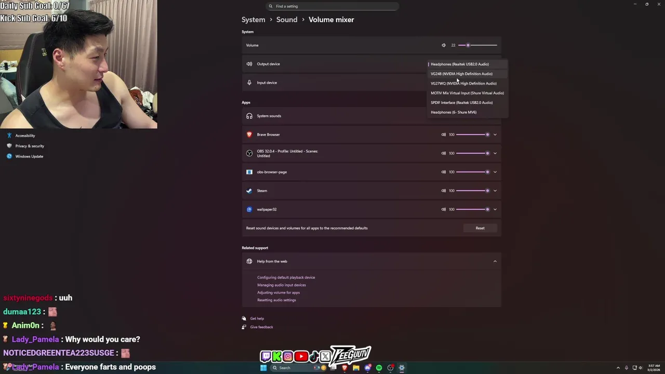Expand obs-browser-page audio options chevron
Viewport: 665px width, 374px height.
coord(495,172)
